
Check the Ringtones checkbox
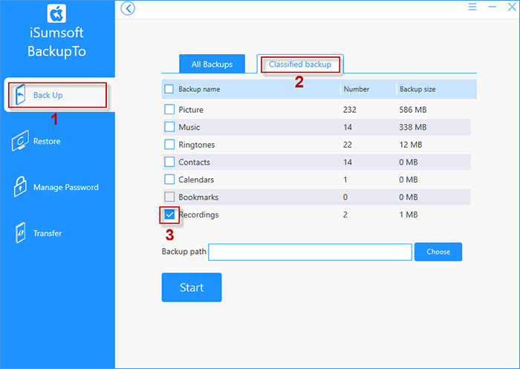point(169,145)
